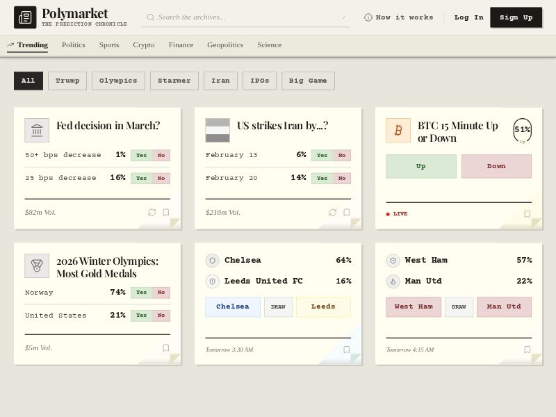This screenshot has width=556, height=417.
Task: Enable the Trump filter chip
Action: pyautogui.click(x=67, y=81)
